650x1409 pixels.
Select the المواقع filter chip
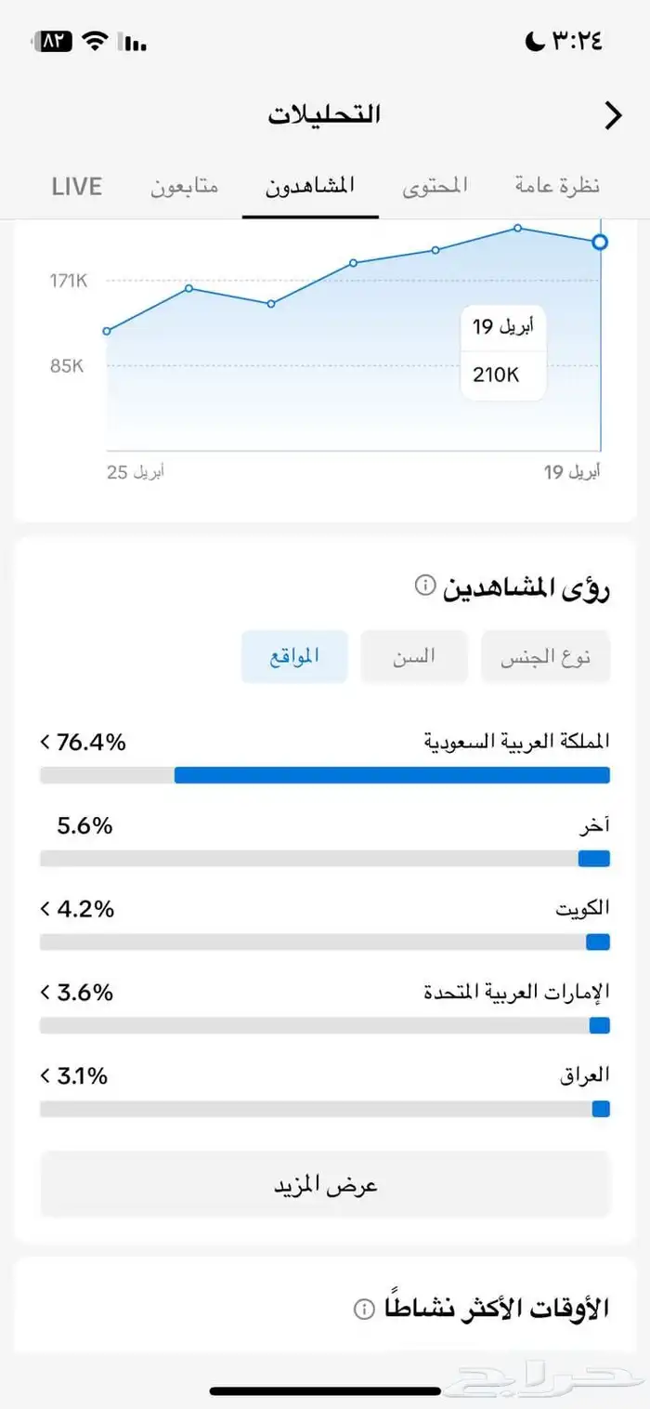[x=294, y=656]
